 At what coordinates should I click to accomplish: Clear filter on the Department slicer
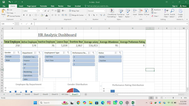point(39,53)
